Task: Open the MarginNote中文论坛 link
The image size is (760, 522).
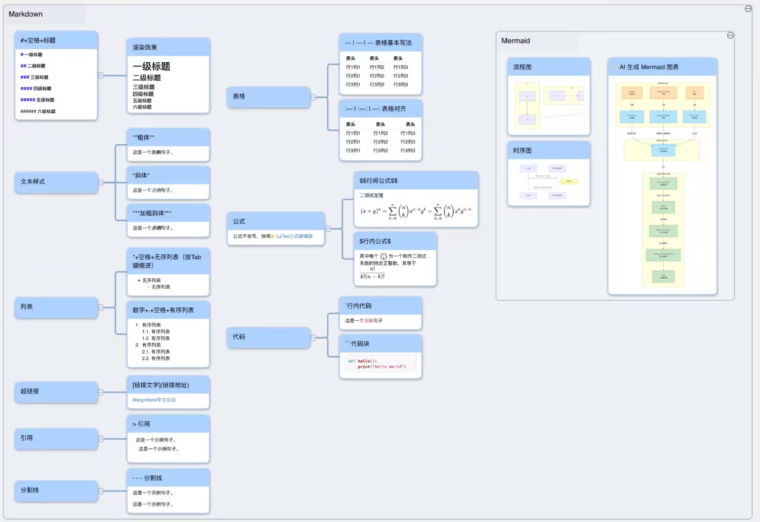Action: click(154, 400)
